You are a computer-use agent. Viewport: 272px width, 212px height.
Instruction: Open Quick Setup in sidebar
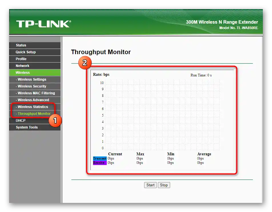pos(35,52)
